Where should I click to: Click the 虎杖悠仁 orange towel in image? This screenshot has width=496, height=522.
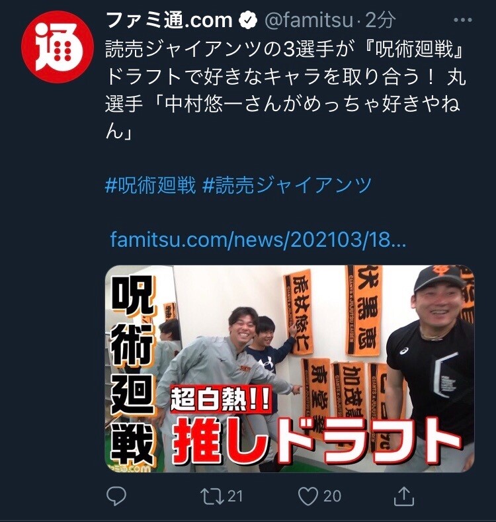300,312
